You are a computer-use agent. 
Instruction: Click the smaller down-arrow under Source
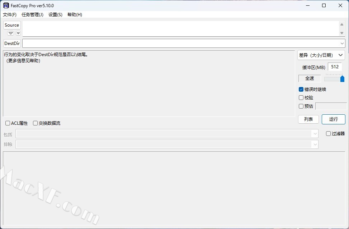(18, 33)
